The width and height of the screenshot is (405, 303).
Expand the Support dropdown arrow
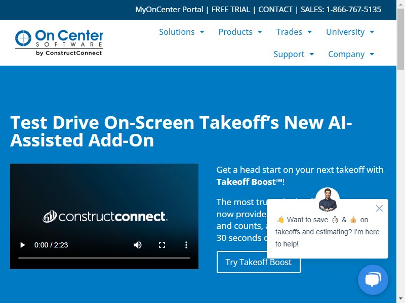point(311,54)
